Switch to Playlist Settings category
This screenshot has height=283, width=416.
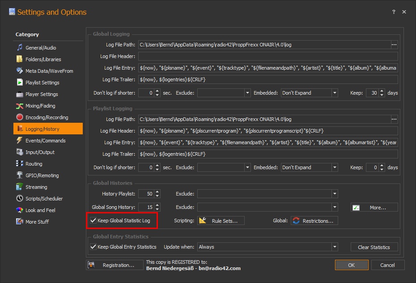click(42, 83)
